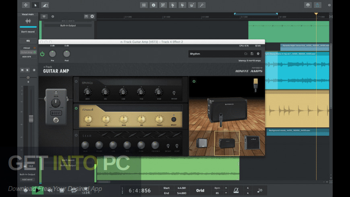Click ADD EFX button
The height and width of the screenshot is (197, 350).
(x=27, y=57)
